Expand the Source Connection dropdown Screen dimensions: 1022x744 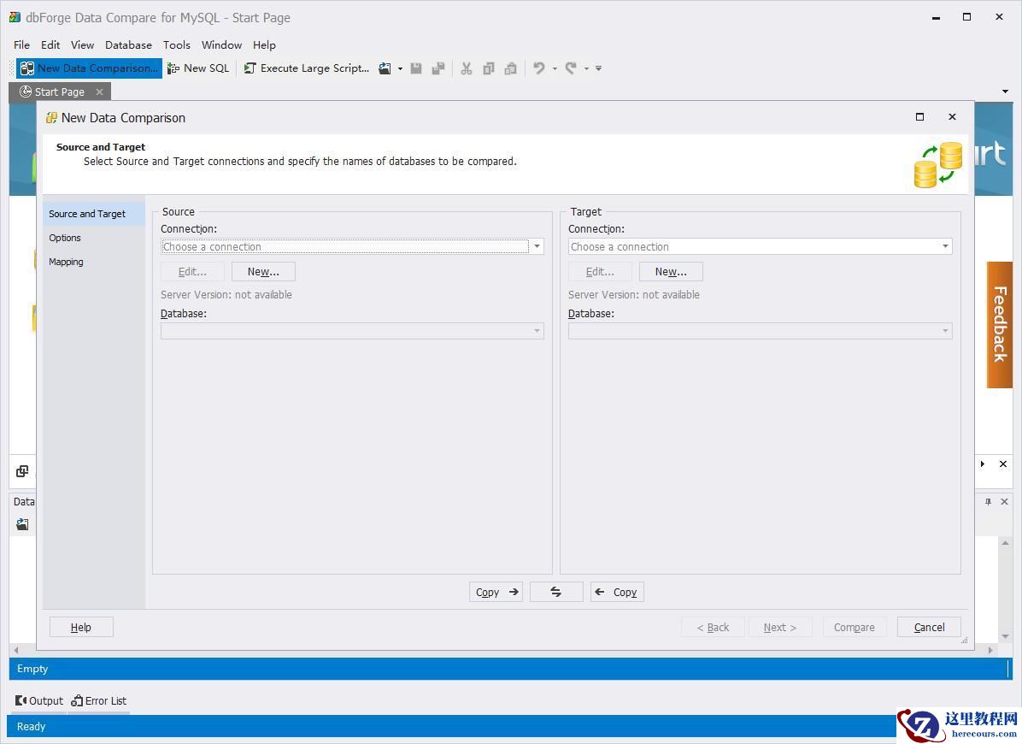537,246
